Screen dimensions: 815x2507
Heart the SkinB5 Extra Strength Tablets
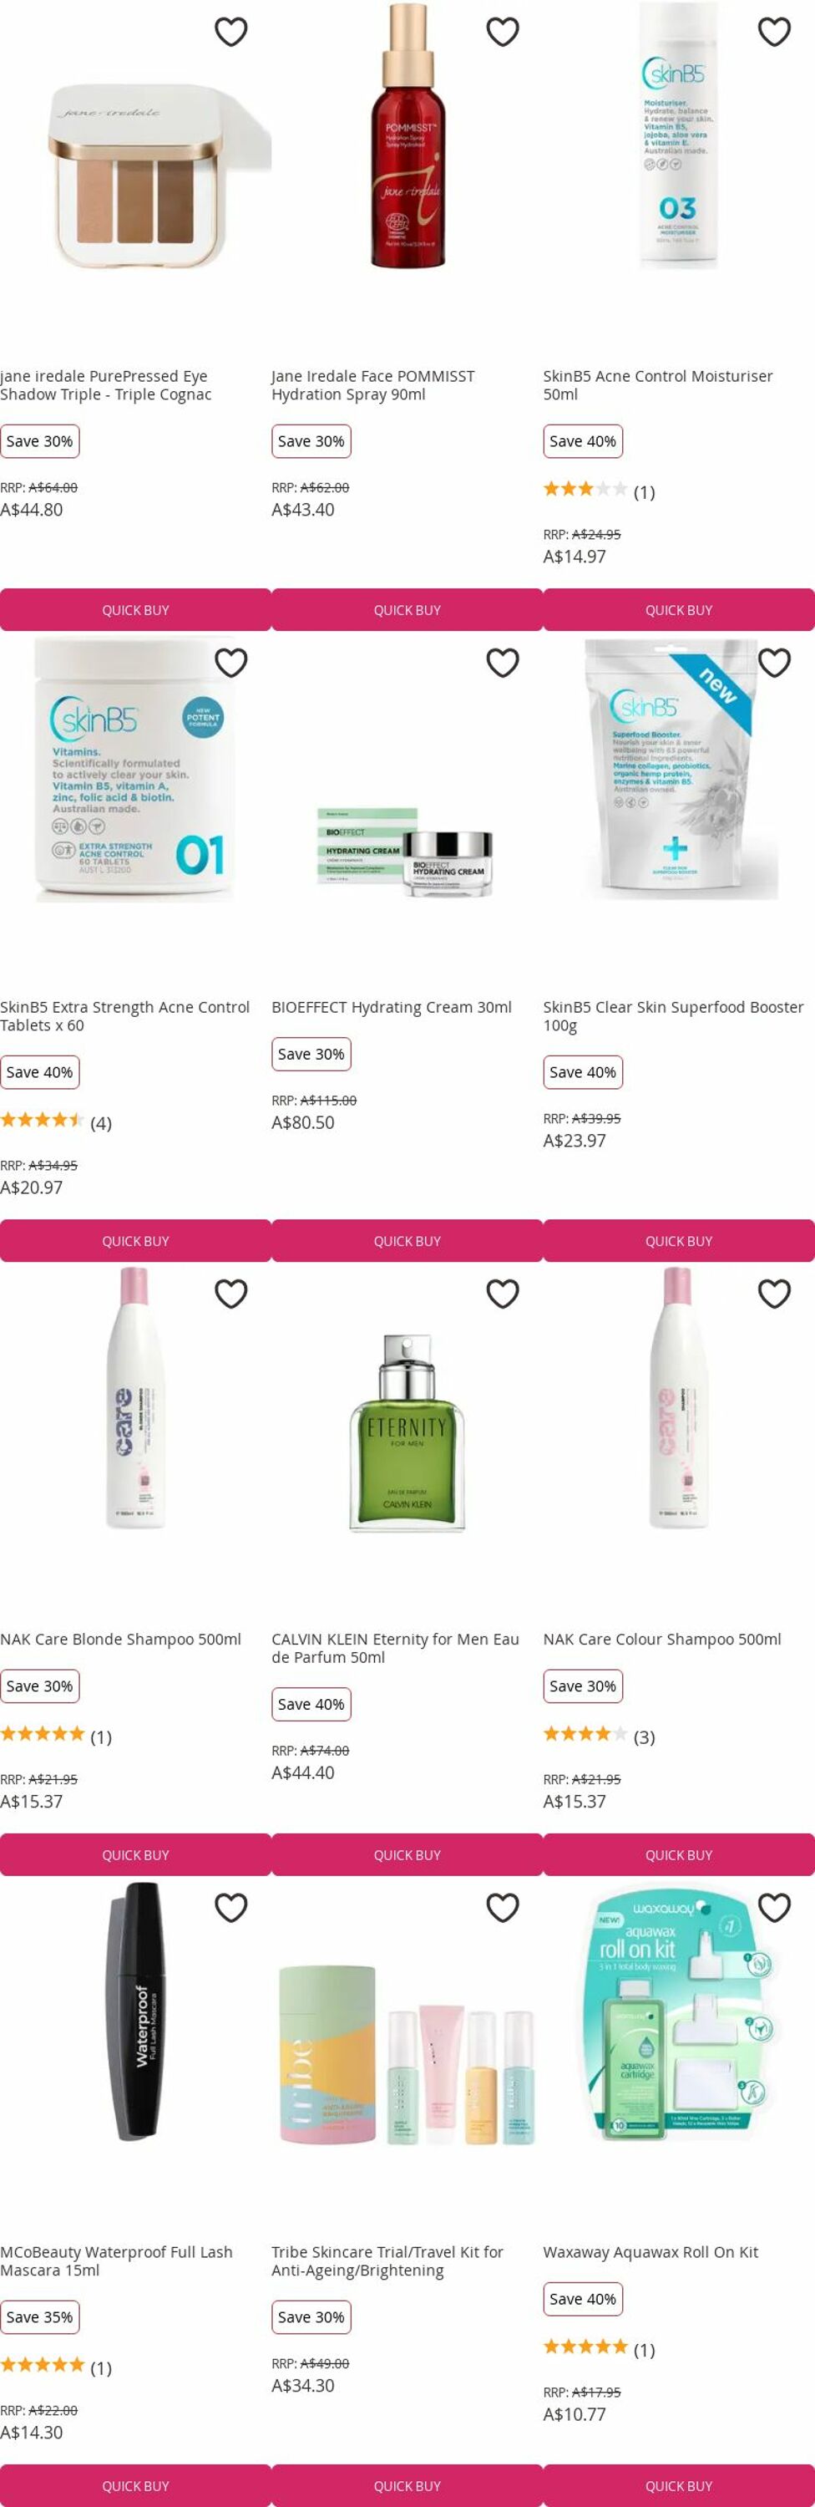(230, 663)
